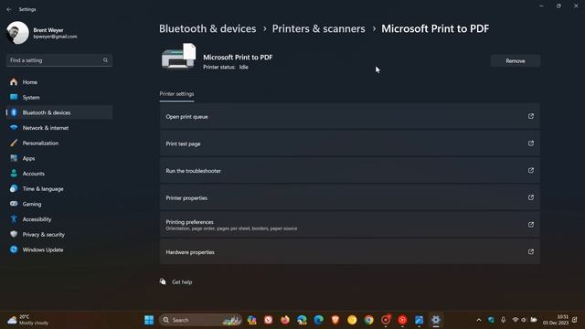This screenshot has width=585, height=329.
Task: Open the clock showing 05 Dec 2023
Action: coord(556,320)
